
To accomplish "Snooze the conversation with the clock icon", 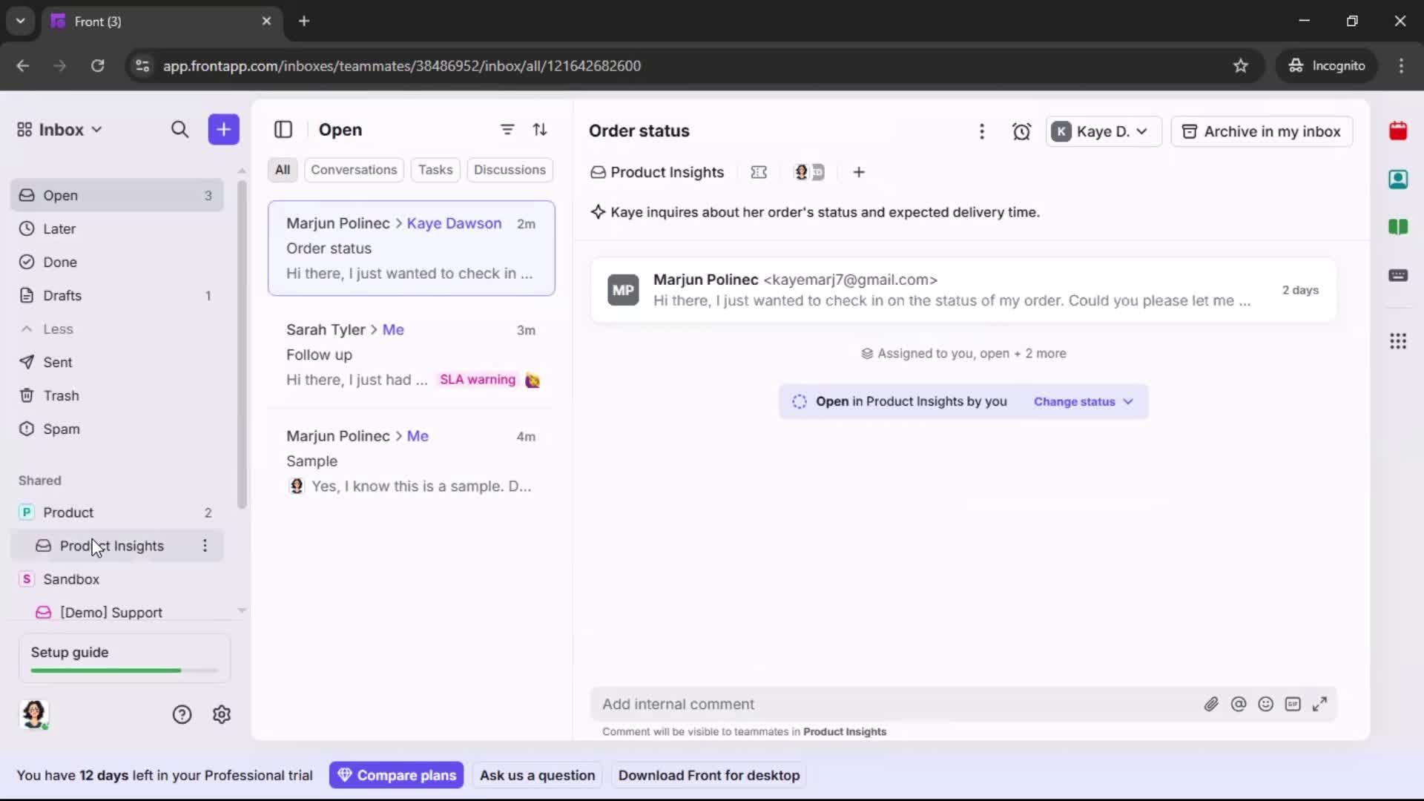I will pyautogui.click(x=1022, y=131).
